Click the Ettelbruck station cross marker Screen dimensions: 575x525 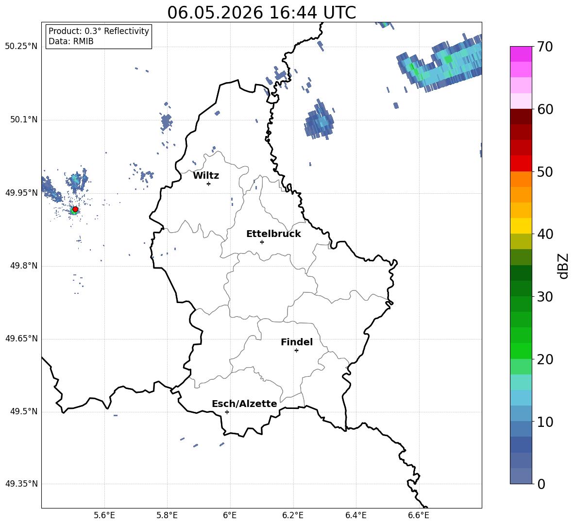pos(262,242)
